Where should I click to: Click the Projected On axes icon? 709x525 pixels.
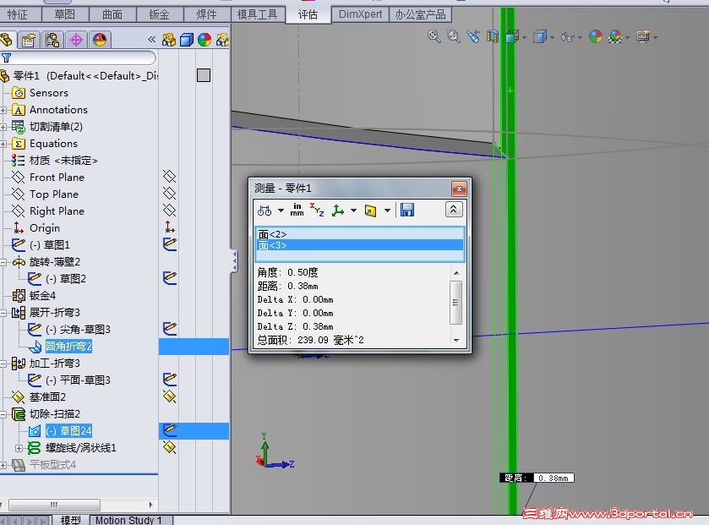(338, 211)
